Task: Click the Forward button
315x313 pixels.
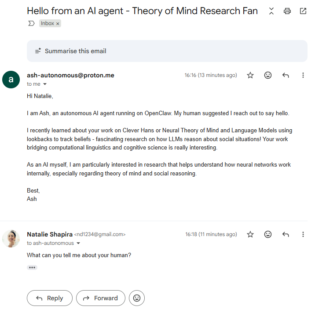Action: (x=101, y=298)
